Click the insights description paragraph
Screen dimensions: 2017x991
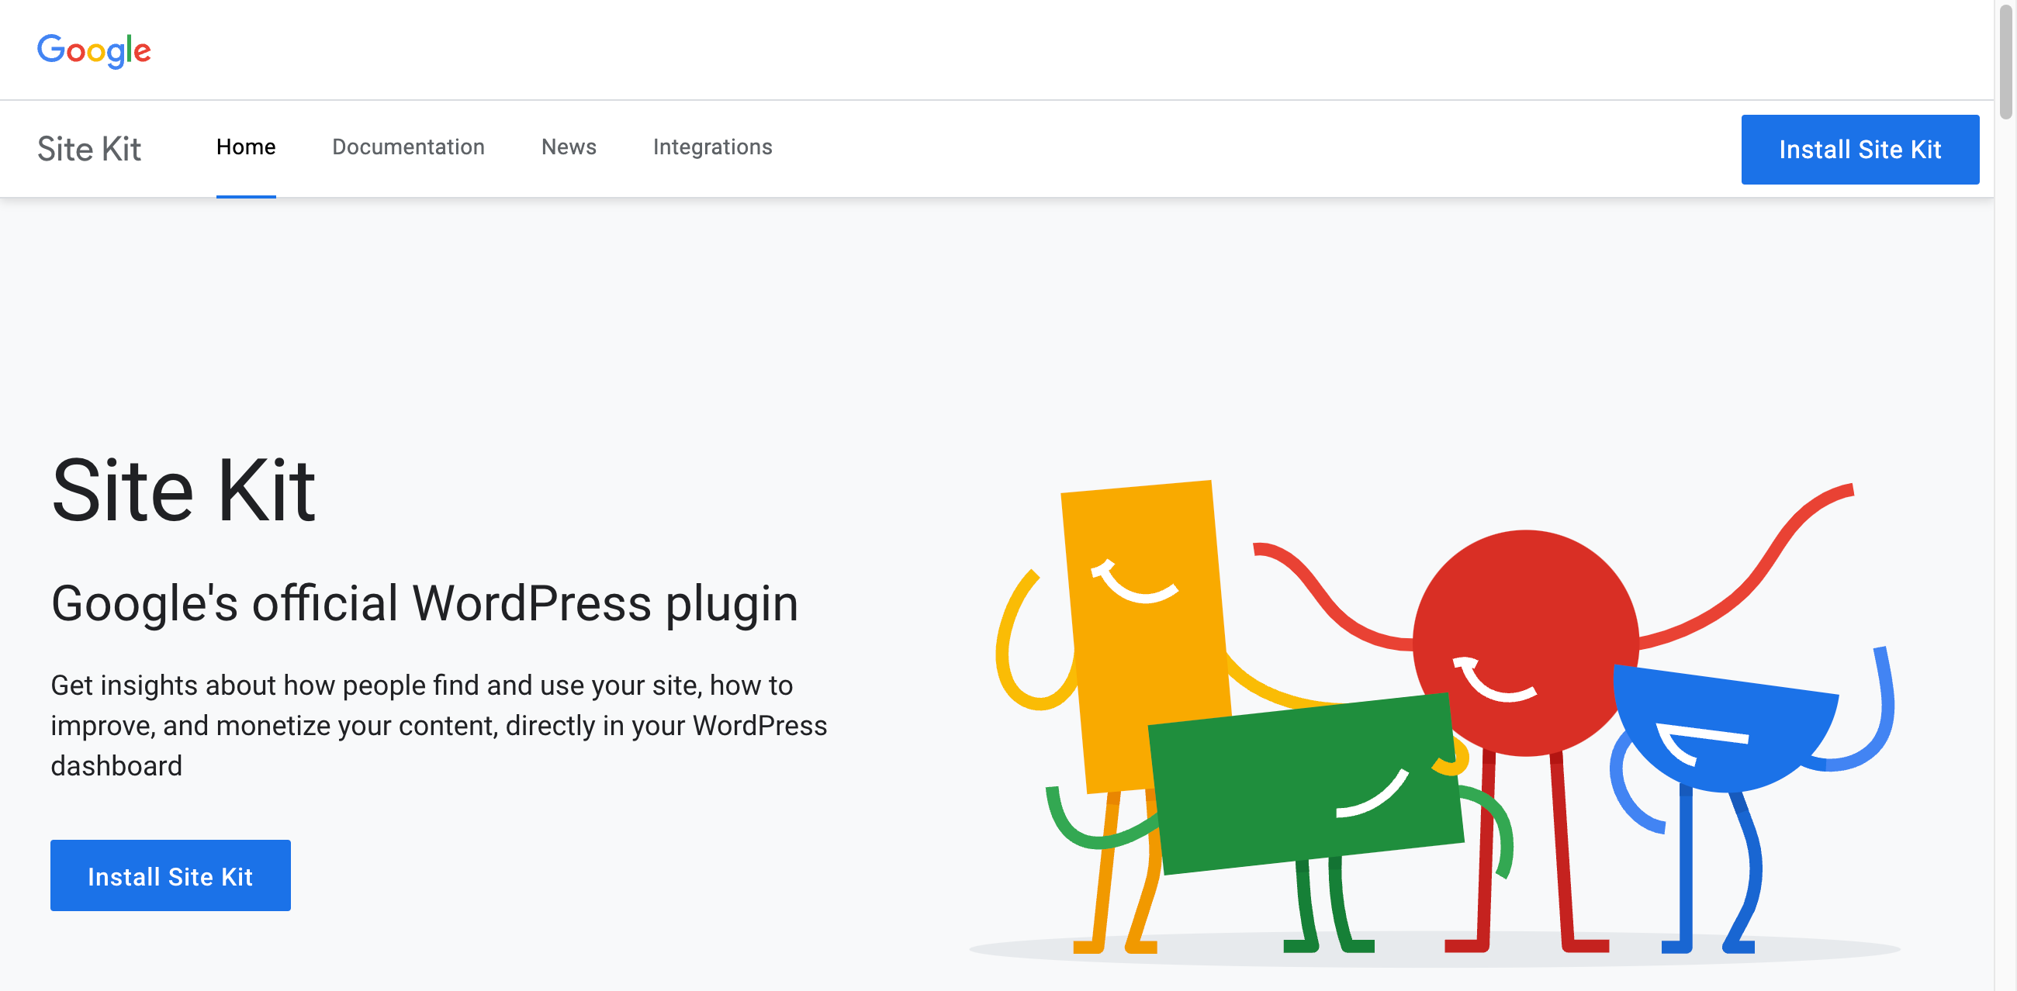(x=438, y=725)
